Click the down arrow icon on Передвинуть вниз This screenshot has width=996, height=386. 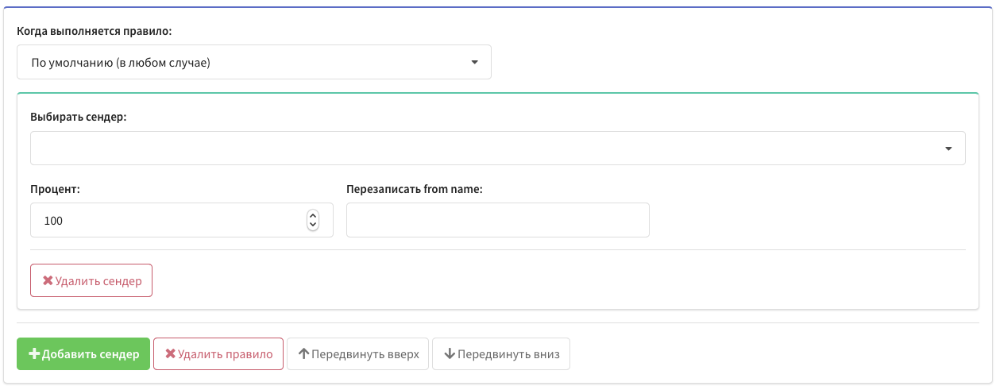450,354
